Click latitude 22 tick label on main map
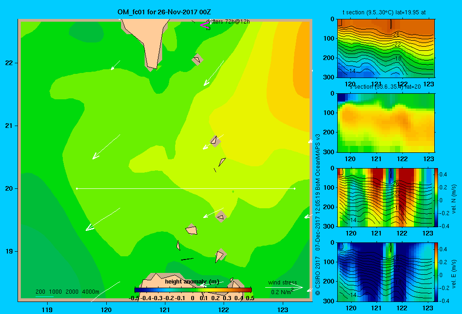This screenshot has height=314, width=462. tap(9, 63)
